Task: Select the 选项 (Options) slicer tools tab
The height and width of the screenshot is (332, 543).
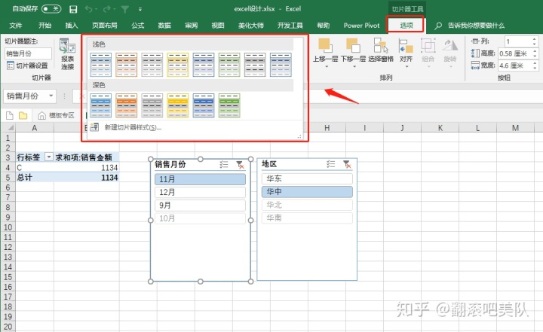Action: pos(406,26)
